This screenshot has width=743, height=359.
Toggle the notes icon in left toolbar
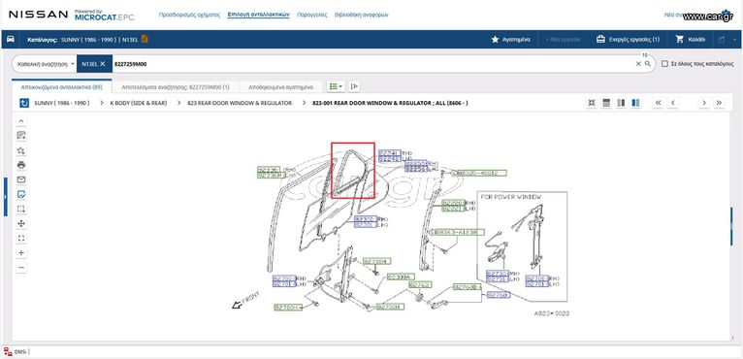[x=20, y=194]
